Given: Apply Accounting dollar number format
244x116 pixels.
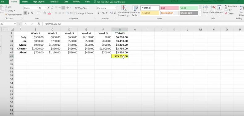Looking at the screenshot, I should coord(98,13).
